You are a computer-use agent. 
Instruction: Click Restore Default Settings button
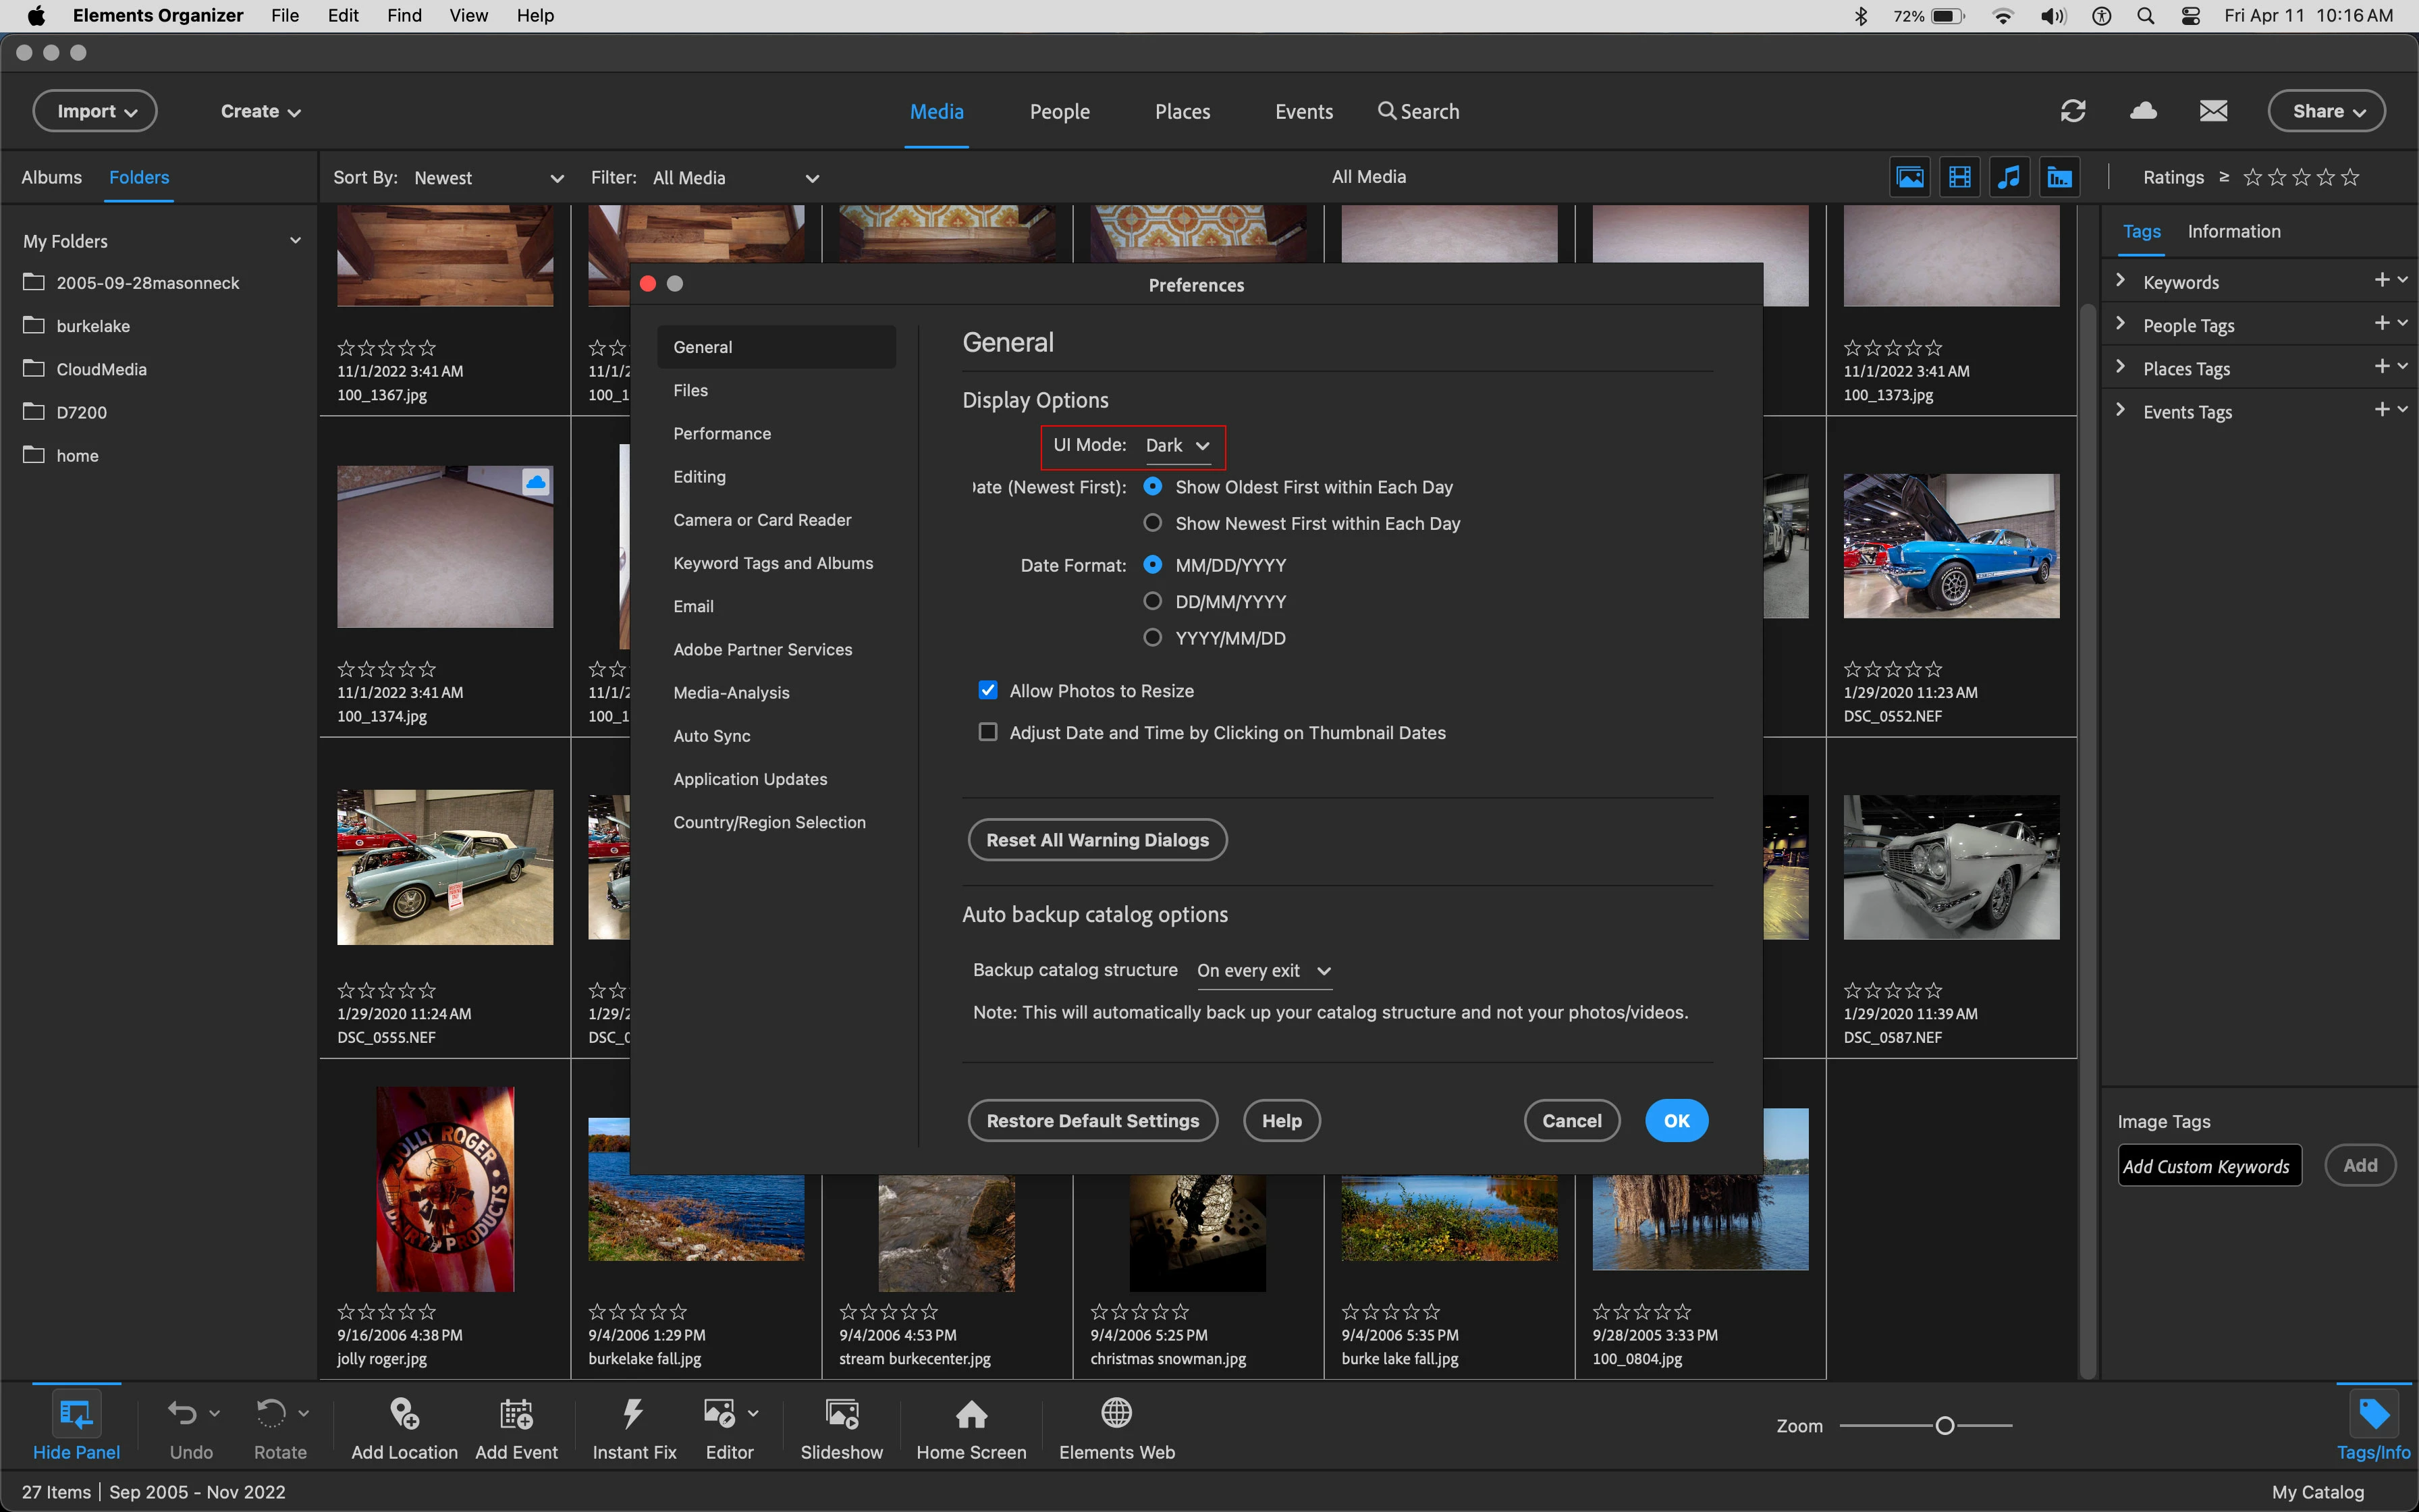click(x=1093, y=1121)
